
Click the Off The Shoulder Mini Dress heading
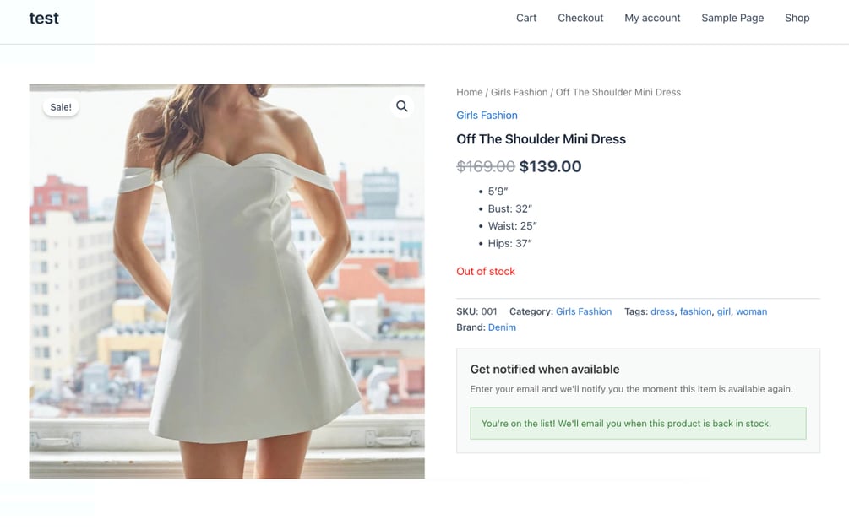tap(541, 139)
